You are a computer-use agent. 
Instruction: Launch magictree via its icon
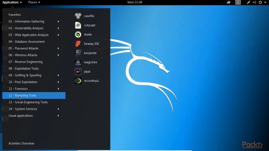pyautogui.click(x=78, y=62)
